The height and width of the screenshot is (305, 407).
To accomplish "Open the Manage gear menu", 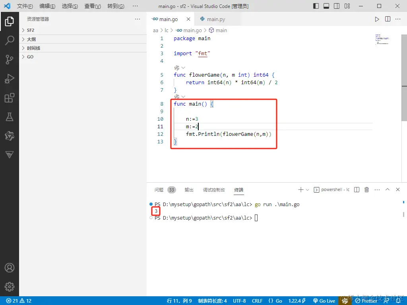I will pyautogui.click(x=10, y=287).
